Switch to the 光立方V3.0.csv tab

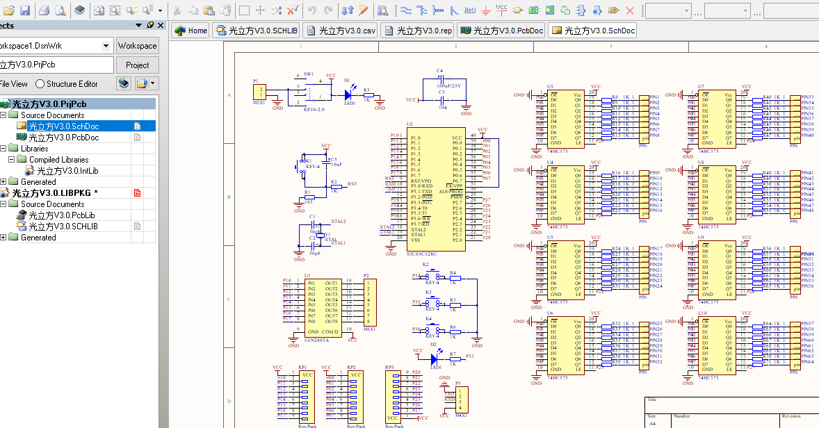[341, 31]
